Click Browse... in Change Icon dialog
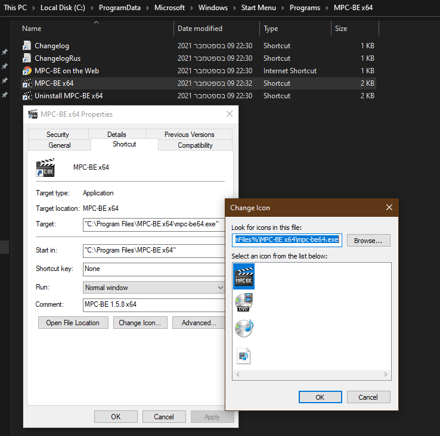Image resolution: width=440 pixels, height=436 pixels. click(368, 241)
